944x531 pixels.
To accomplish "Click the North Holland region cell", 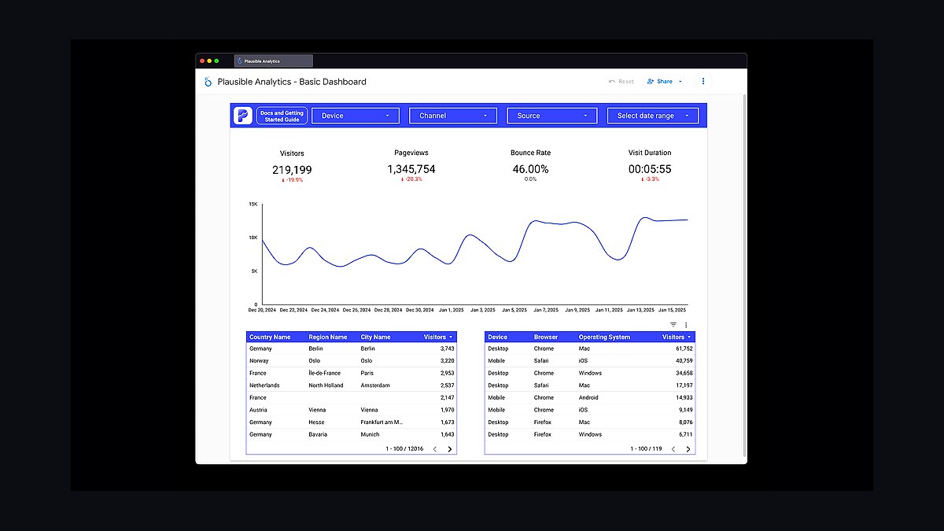I will (x=326, y=385).
